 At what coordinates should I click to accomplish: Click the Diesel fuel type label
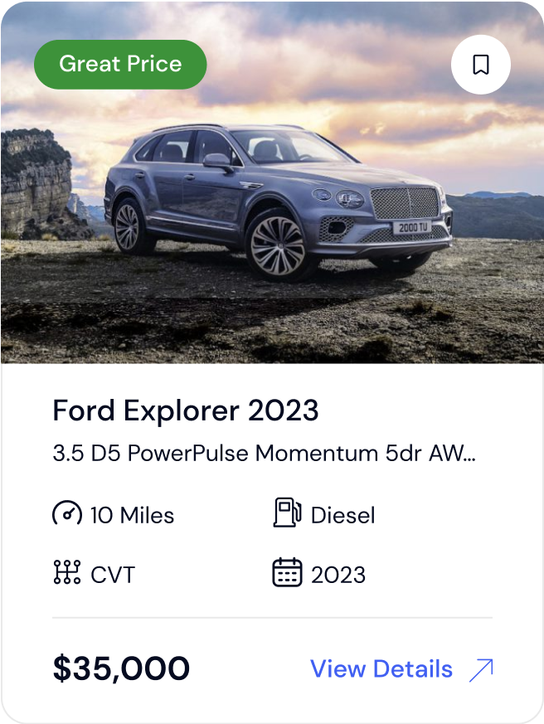point(342,515)
